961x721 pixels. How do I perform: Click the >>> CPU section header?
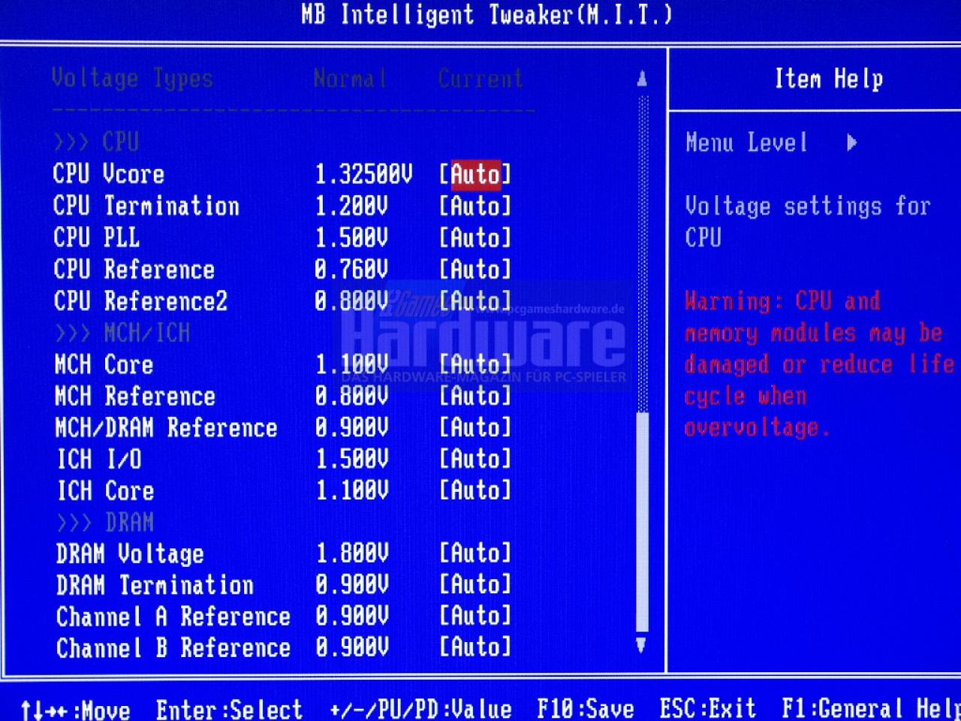pyautogui.click(x=96, y=142)
